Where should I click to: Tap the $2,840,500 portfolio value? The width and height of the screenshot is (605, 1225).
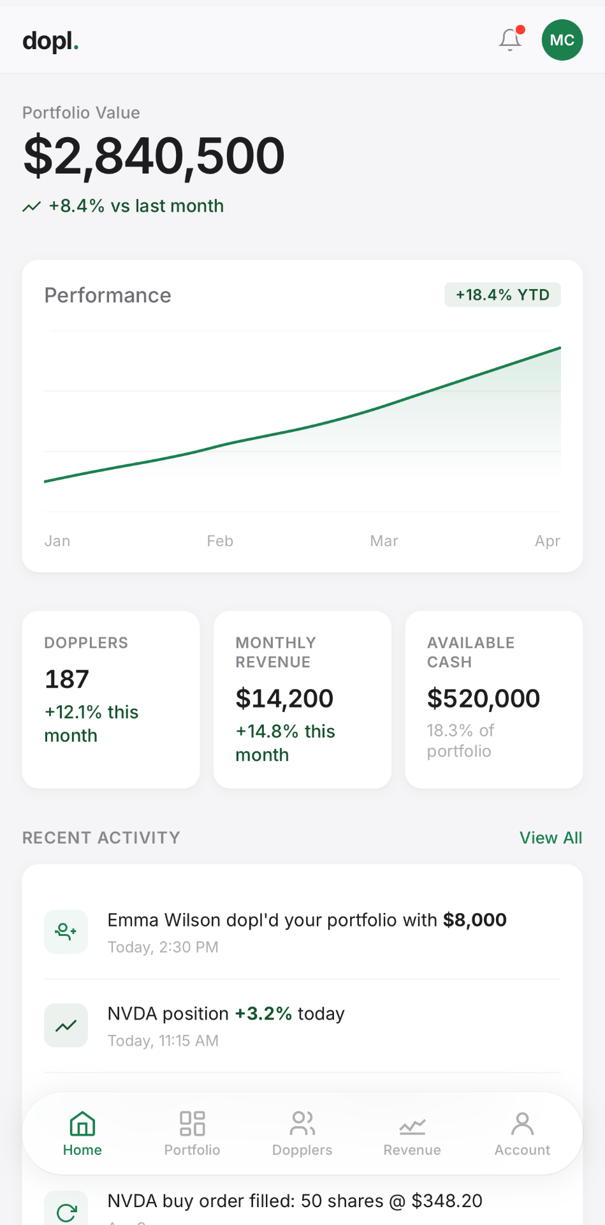point(154,156)
